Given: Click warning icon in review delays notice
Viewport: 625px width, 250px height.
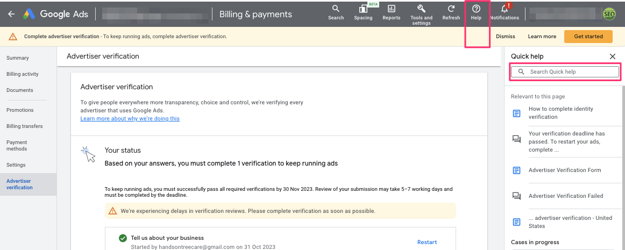Looking at the screenshot, I should 113,211.
